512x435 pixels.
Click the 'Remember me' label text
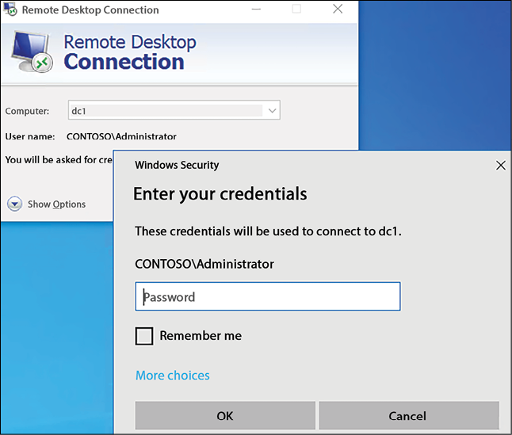tap(201, 336)
